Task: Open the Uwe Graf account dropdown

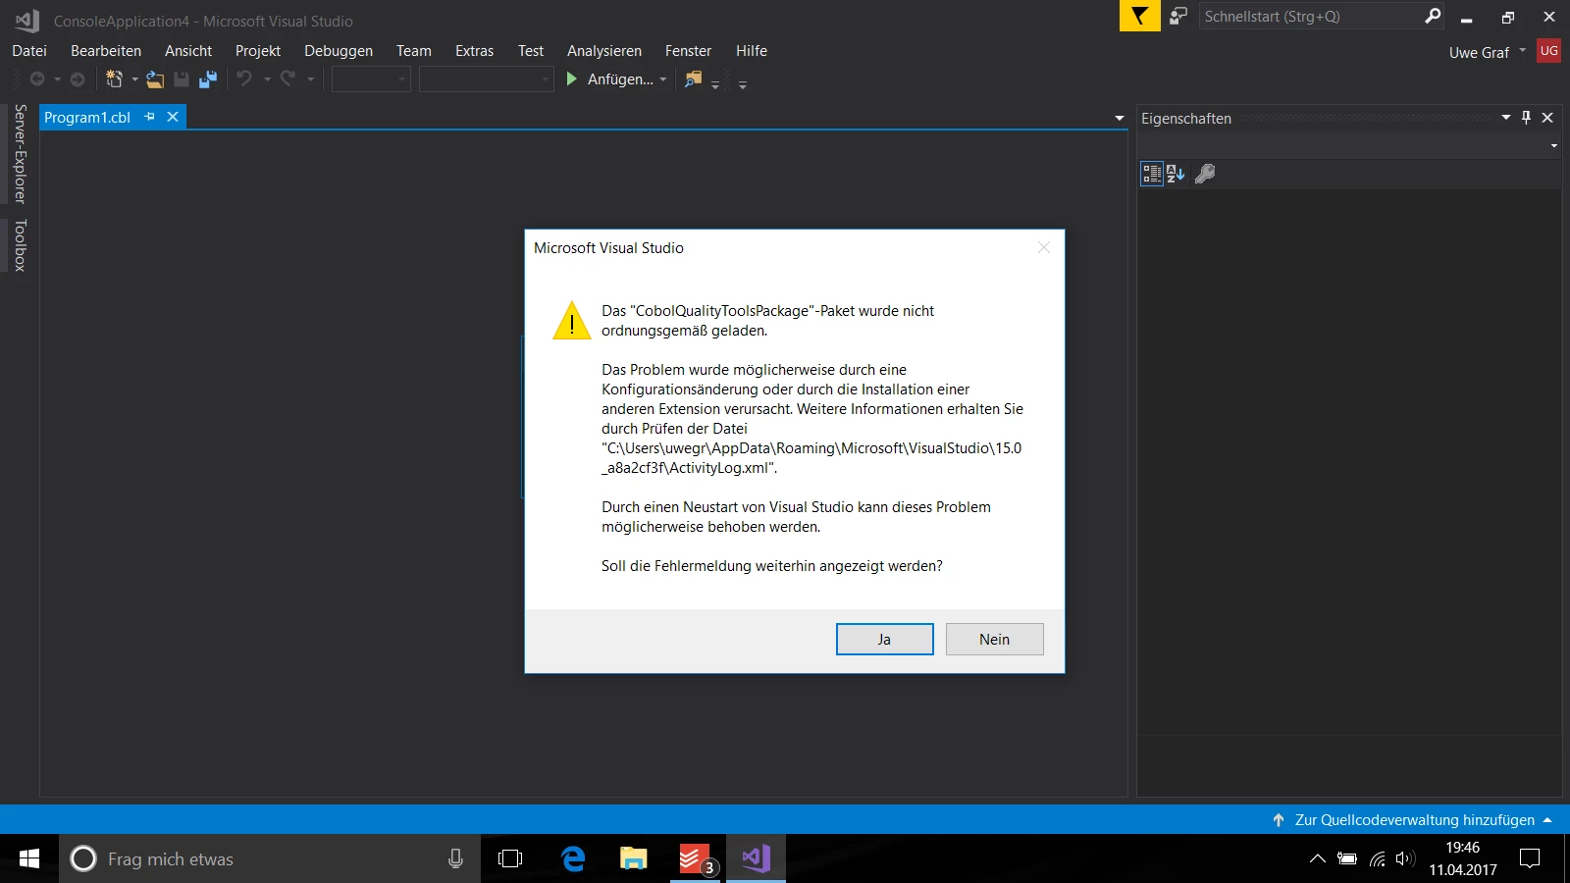Action: coord(1488,52)
